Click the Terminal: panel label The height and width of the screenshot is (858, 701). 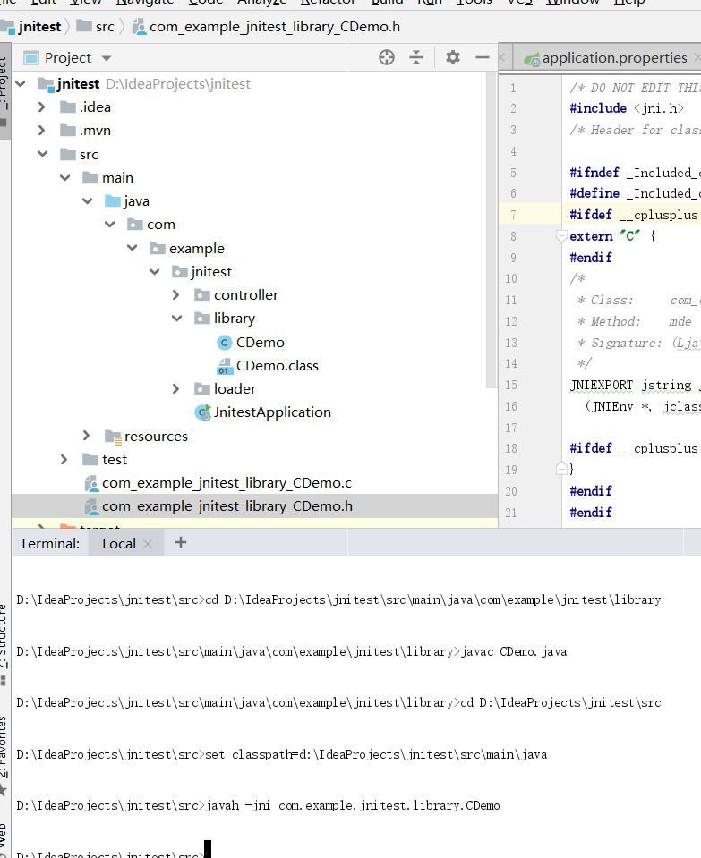(x=50, y=543)
